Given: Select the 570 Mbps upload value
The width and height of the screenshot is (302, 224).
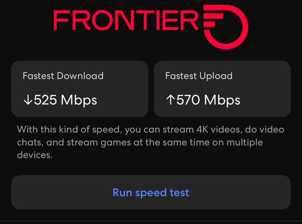Looking at the screenshot, I should pos(203,101).
